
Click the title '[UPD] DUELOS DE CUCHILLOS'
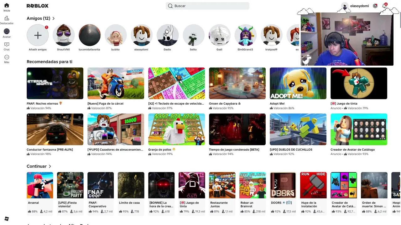pyautogui.click(x=291, y=150)
